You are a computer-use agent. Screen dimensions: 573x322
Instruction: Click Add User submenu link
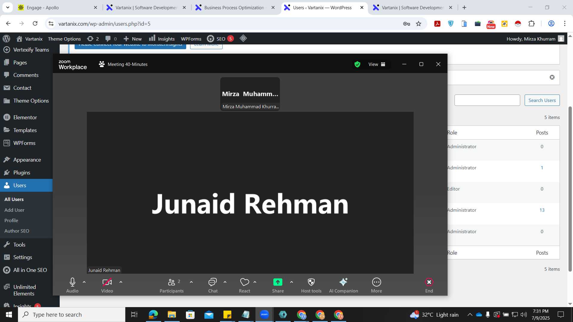(14, 210)
